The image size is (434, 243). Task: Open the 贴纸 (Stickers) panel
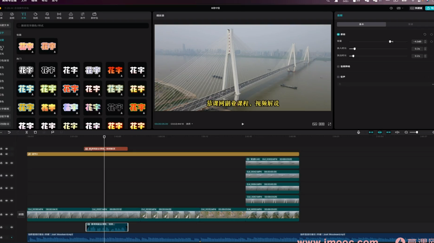tap(35, 16)
